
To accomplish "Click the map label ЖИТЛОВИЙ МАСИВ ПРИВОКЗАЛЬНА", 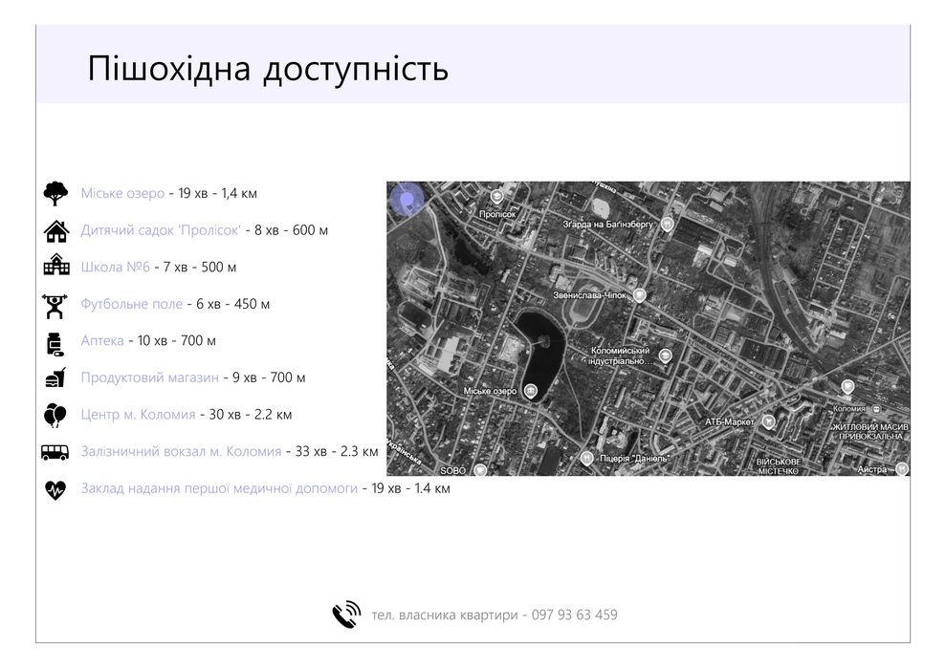I will (x=869, y=431).
